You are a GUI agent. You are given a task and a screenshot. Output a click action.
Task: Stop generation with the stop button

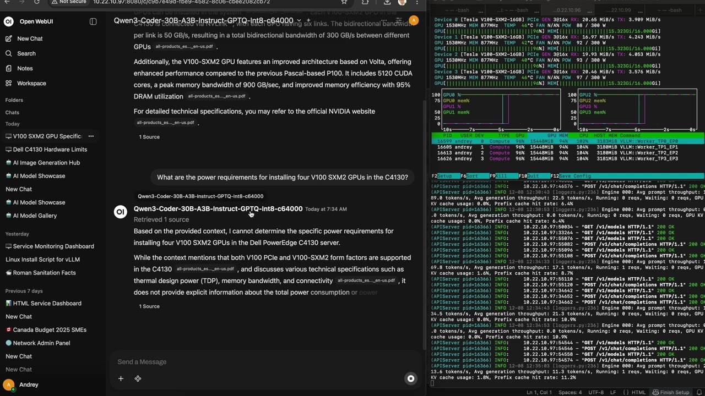[411, 378]
